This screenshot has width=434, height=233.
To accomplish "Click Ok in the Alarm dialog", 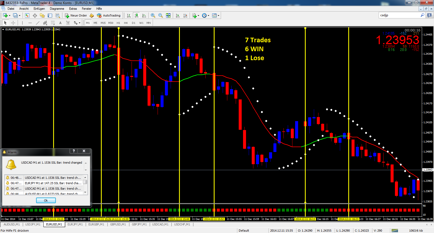I will [x=46, y=200].
